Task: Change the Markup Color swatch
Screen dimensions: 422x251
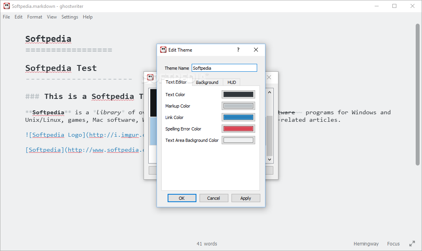Action: 238,106
